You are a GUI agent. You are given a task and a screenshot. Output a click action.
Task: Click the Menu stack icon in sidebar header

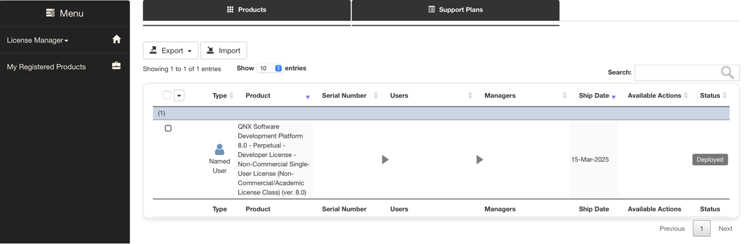click(x=50, y=13)
